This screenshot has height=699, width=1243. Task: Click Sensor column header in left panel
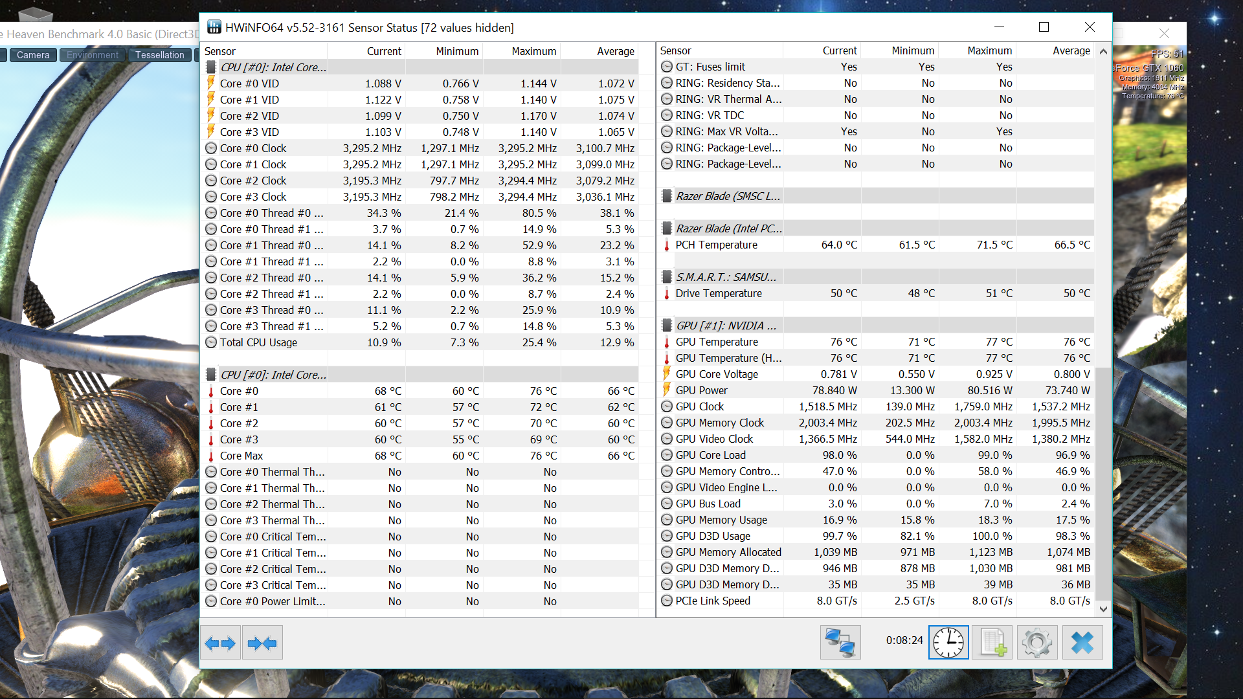point(264,51)
